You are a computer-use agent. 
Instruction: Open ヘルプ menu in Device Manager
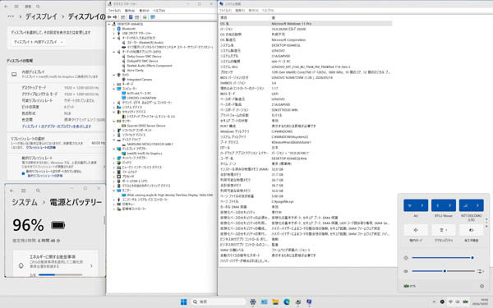[159, 11]
